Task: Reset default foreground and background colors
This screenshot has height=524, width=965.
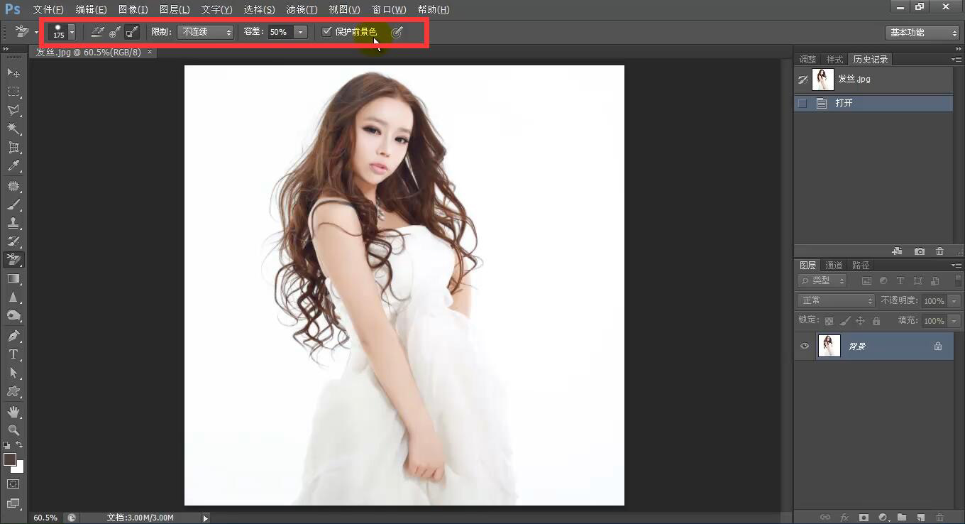Action: coord(6,445)
